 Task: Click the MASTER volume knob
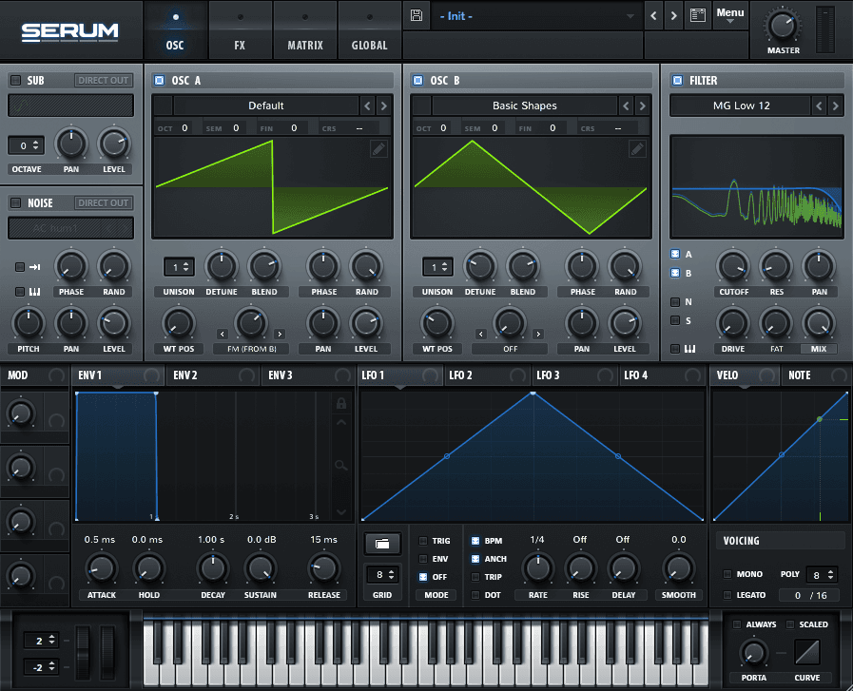pyautogui.click(x=783, y=25)
